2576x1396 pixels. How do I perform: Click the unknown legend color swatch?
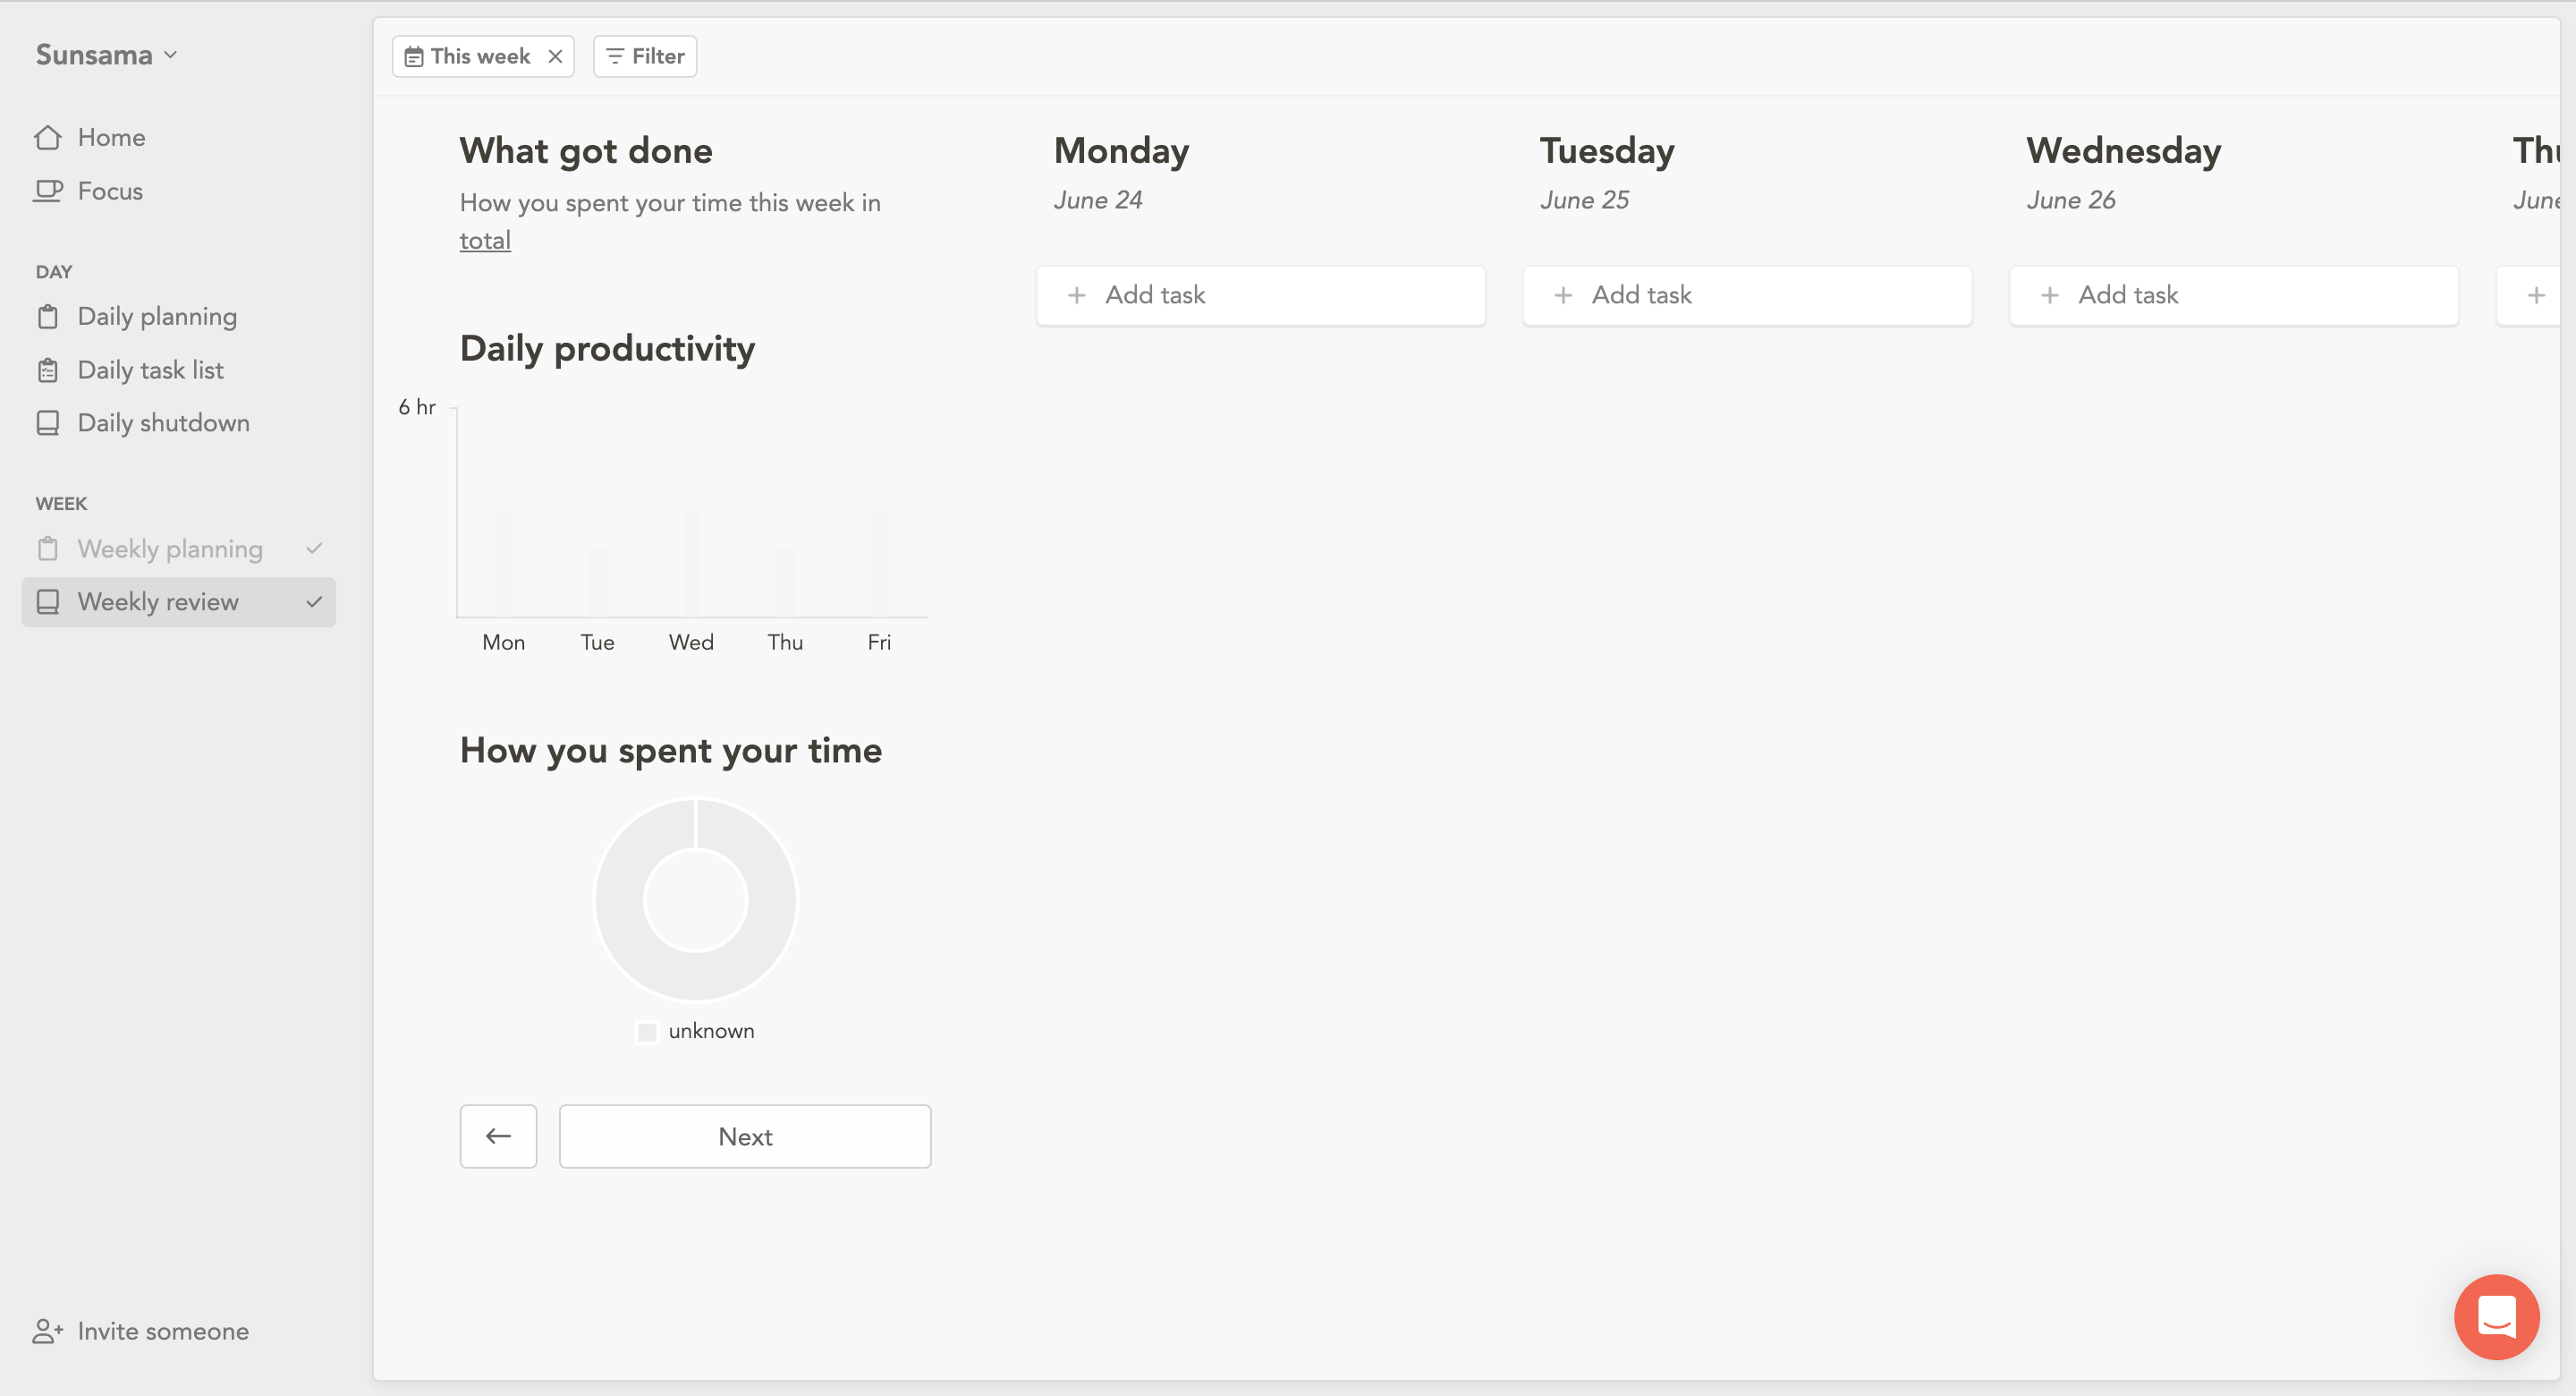click(647, 1032)
